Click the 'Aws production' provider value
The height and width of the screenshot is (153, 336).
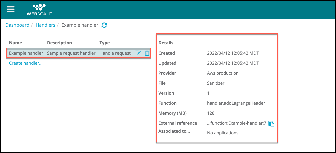coord(223,73)
